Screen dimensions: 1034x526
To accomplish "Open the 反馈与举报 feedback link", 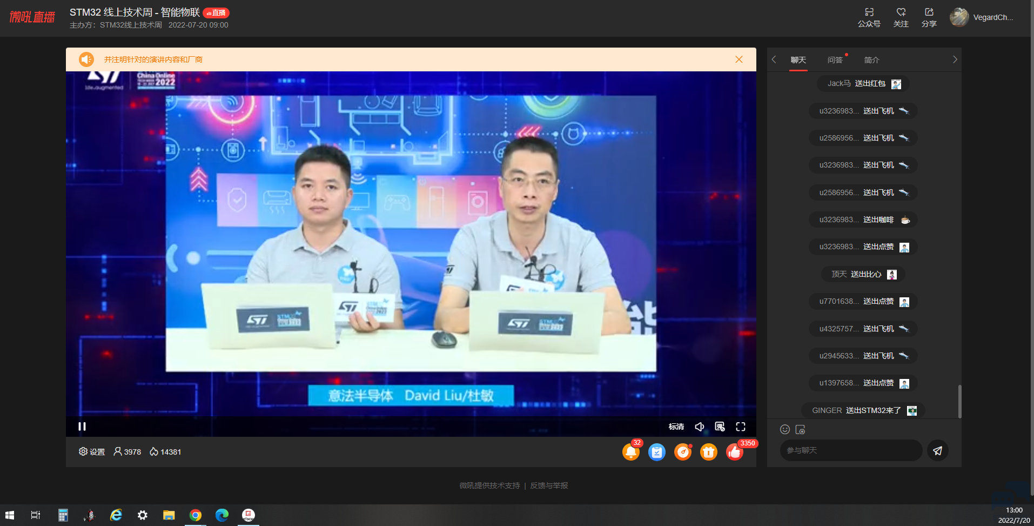I will pos(549,485).
